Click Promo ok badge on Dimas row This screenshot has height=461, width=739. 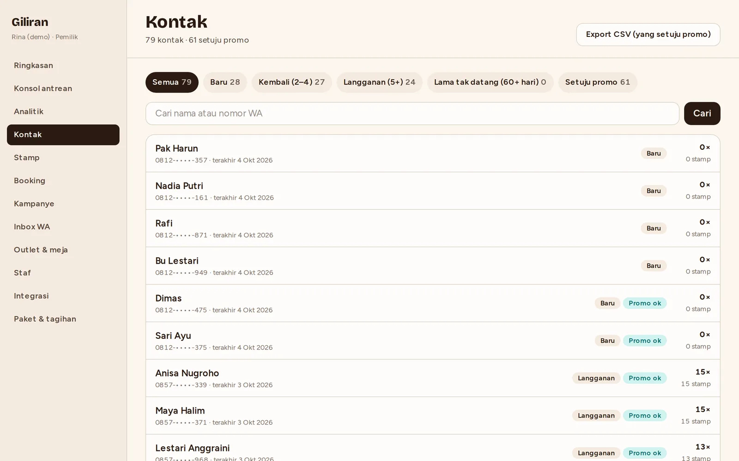645,303
